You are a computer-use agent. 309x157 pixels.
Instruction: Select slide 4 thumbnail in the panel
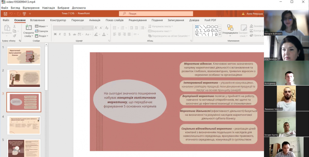coord(24,125)
